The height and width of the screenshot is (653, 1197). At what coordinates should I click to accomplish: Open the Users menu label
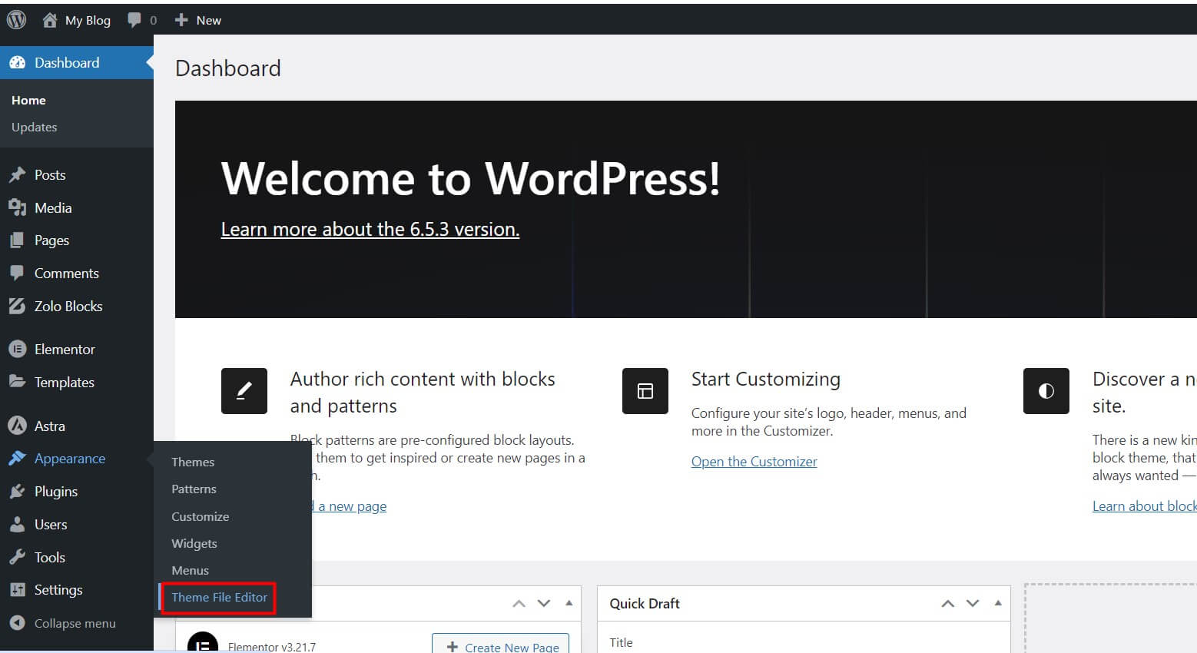coord(51,525)
